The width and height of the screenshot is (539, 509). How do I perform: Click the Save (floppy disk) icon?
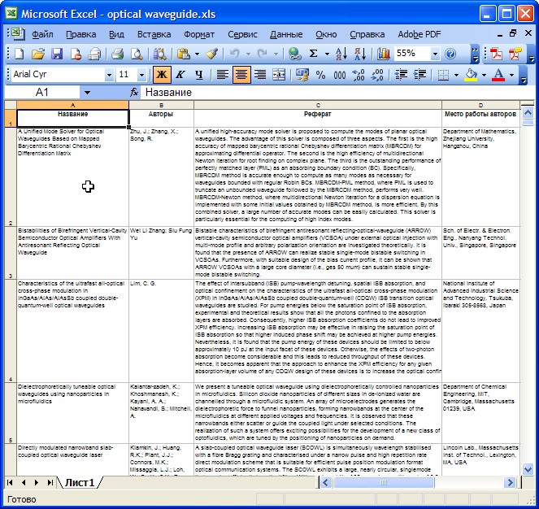[x=57, y=54]
